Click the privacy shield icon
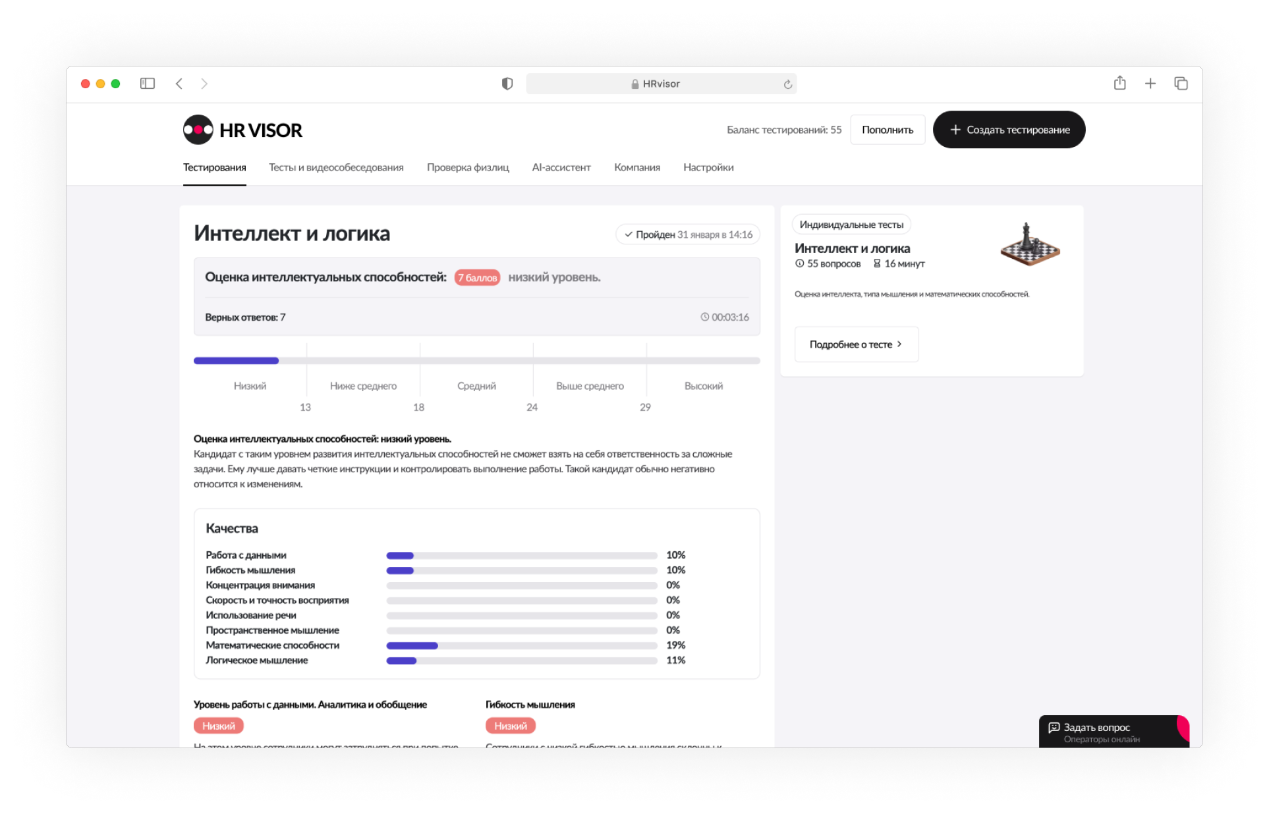The width and height of the screenshot is (1269, 814). click(x=507, y=84)
